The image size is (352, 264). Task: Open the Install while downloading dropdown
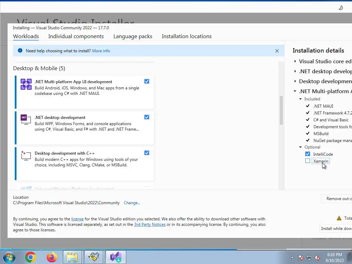[x=336, y=228]
